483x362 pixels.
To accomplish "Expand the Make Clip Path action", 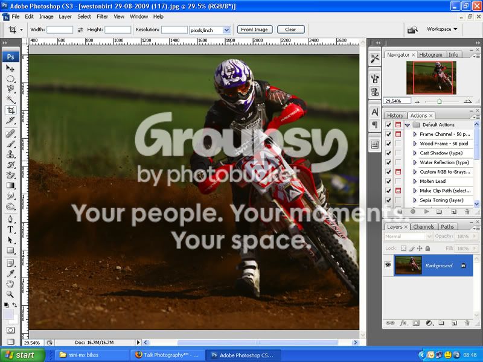I will pyautogui.click(x=415, y=191).
